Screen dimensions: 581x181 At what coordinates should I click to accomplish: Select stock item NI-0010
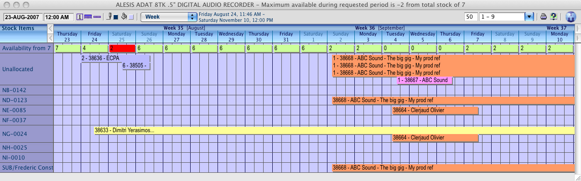(27, 158)
